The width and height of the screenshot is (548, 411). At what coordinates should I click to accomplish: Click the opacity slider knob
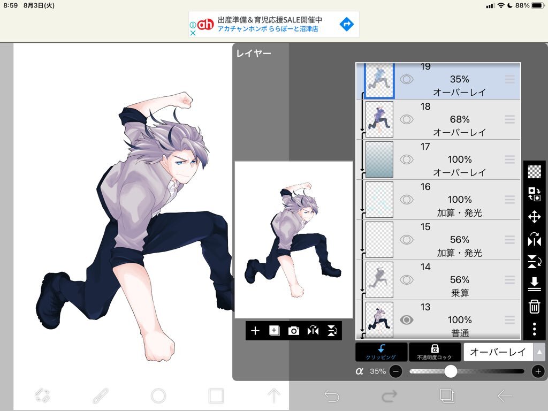(451, 371)
